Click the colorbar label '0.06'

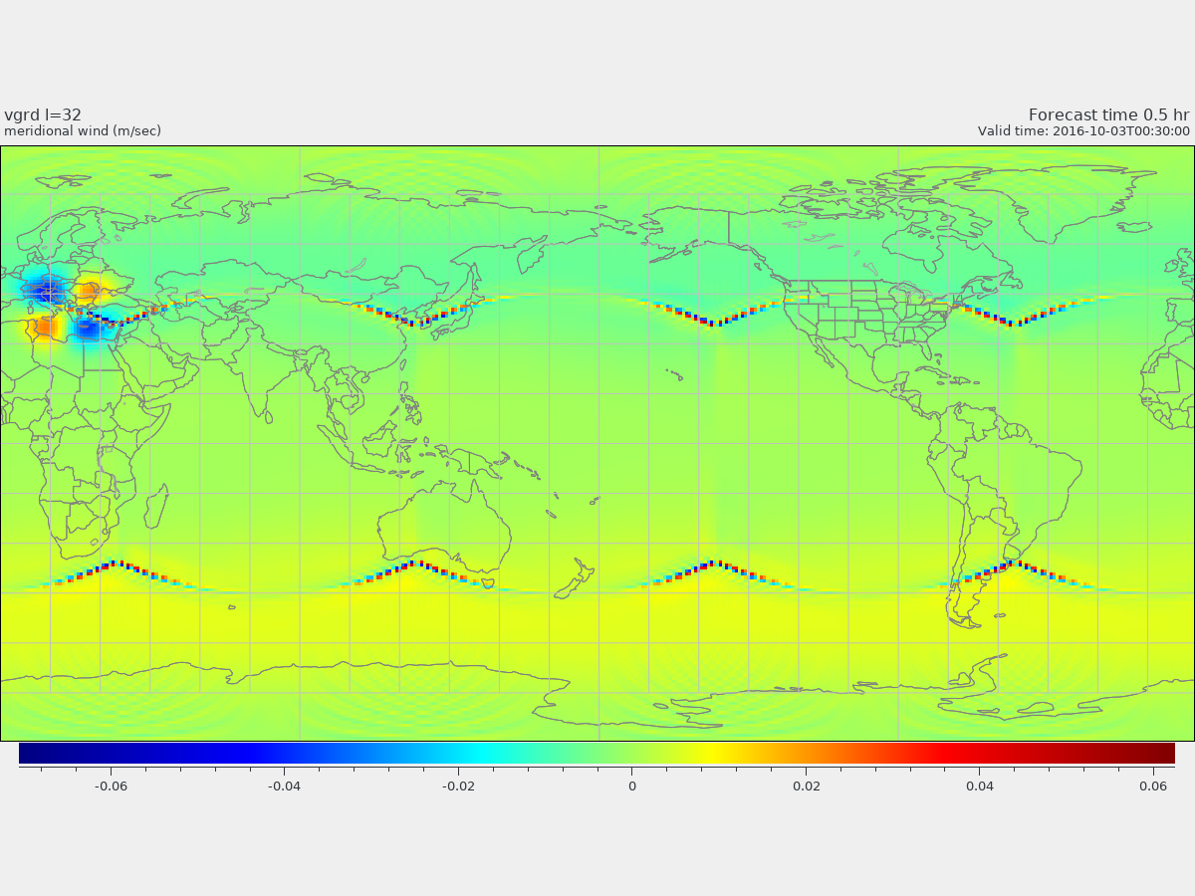click(x=1153, y=786)
